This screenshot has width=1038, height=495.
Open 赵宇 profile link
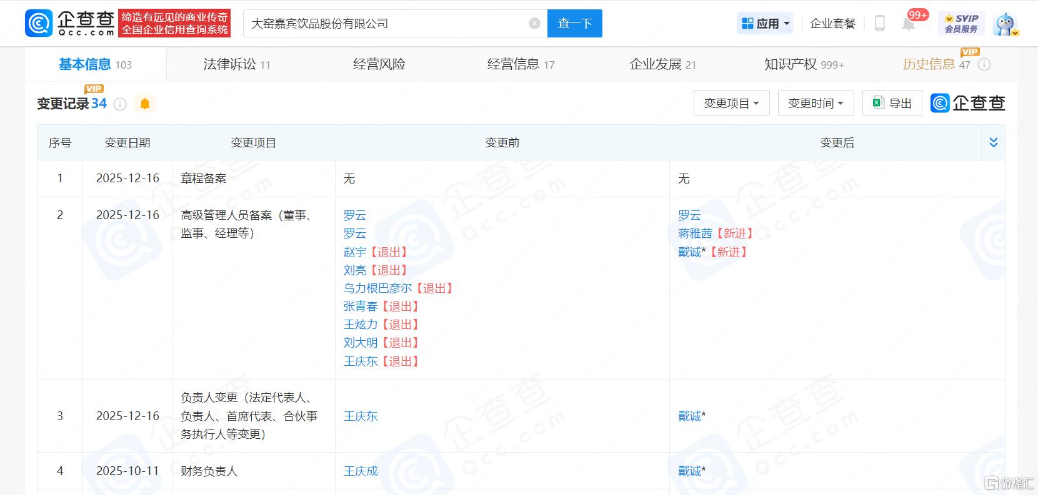click(355, 252)
